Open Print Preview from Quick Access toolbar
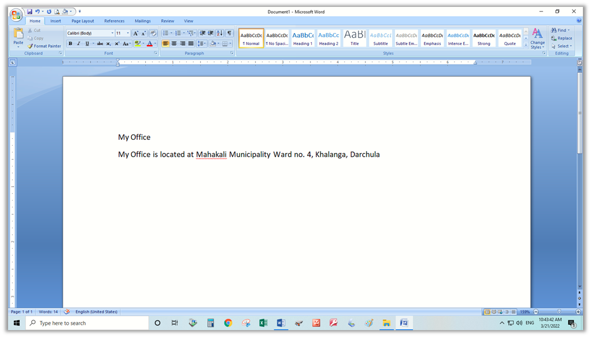 pos(57,12)
